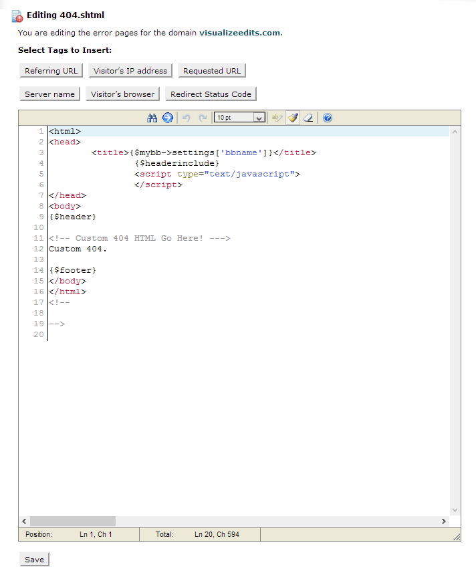Click line number 20 in the gutter
The height and width of the screenshot is (571, 476).
pos(39,334)
